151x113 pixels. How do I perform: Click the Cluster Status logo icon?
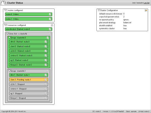click(4, 3)
